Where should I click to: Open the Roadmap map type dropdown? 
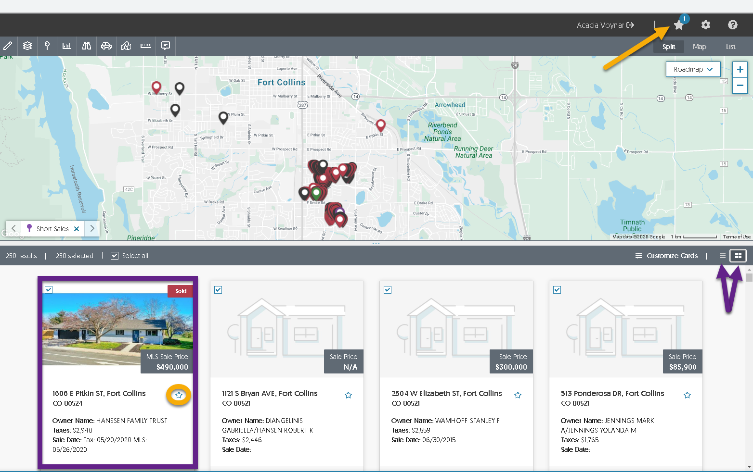point(693,69)
